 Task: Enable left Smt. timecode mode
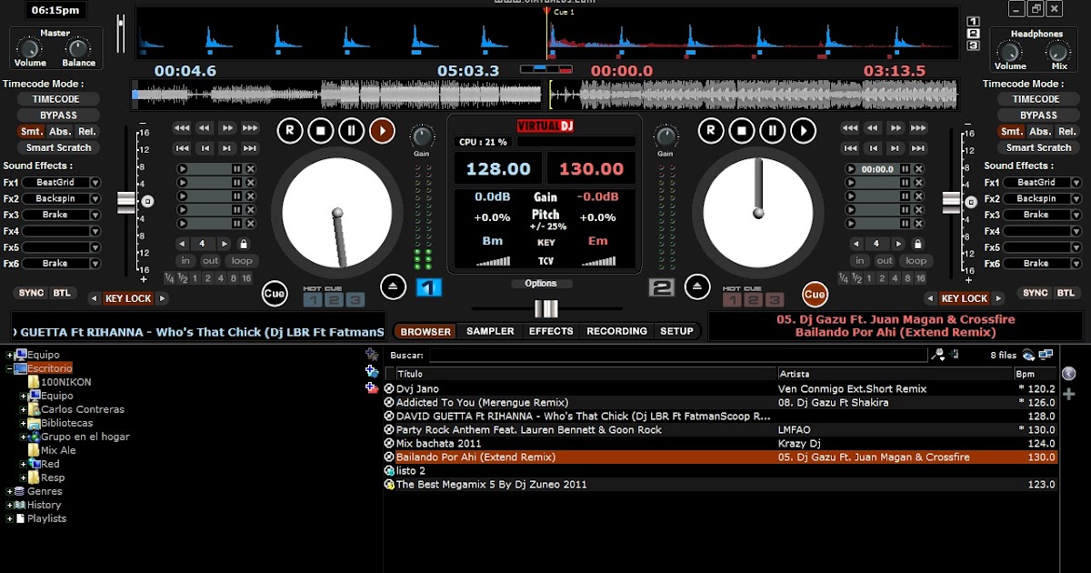pyautogui.click(x=32, y=131)
